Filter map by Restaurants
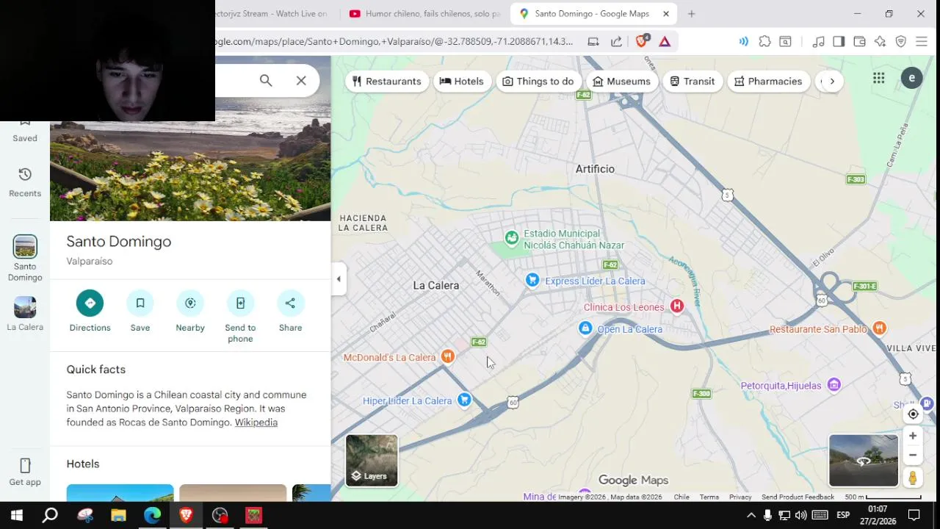Screen dimensions: 940x529 pyautogui.click(x=387, y=81)
